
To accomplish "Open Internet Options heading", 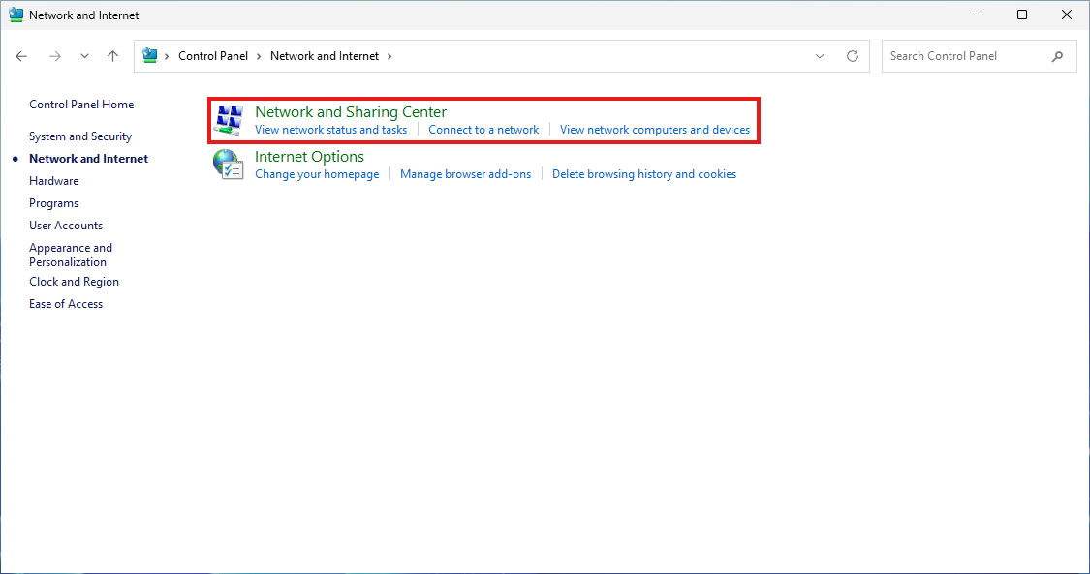I will [x=309, y=156].
